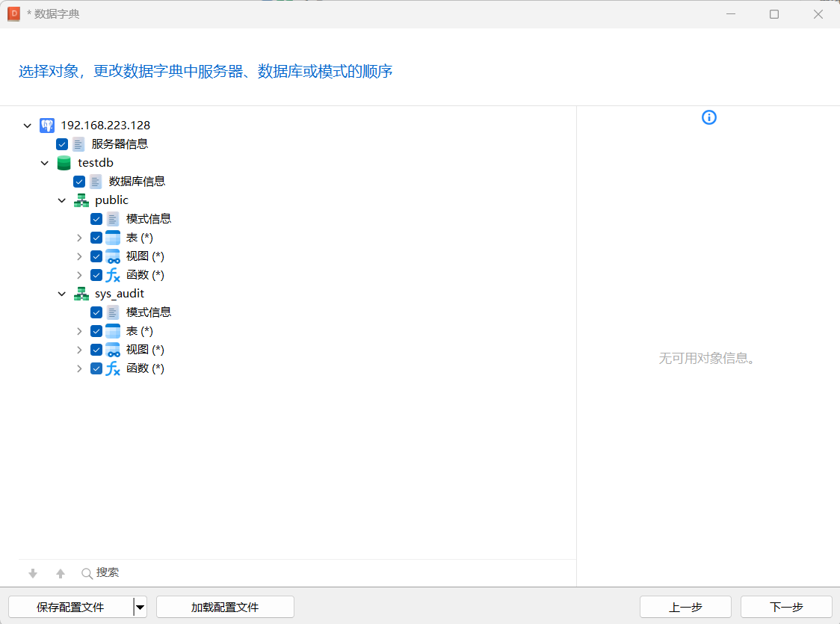Click the PostgreSQL server icon for 192.168.223.128
Screen dimensions: 840x624
tap(47, 126)
